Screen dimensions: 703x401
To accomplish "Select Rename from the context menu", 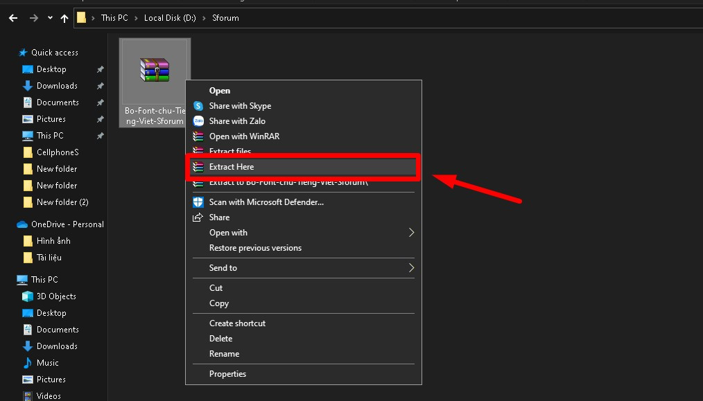I will click(224, 354).
